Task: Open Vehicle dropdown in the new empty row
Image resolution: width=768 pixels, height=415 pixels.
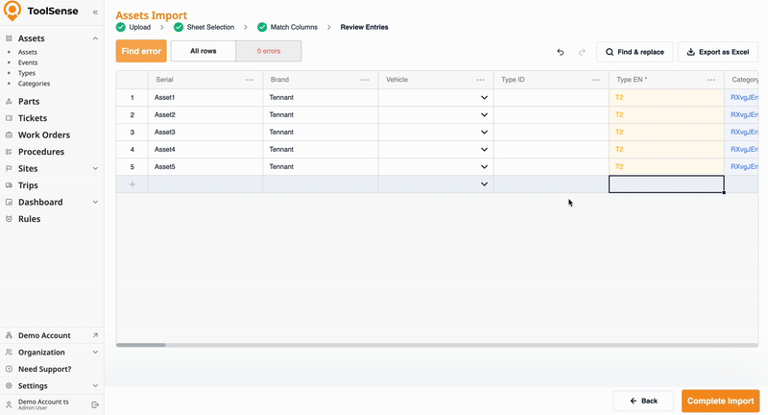Action: (484, 184)
